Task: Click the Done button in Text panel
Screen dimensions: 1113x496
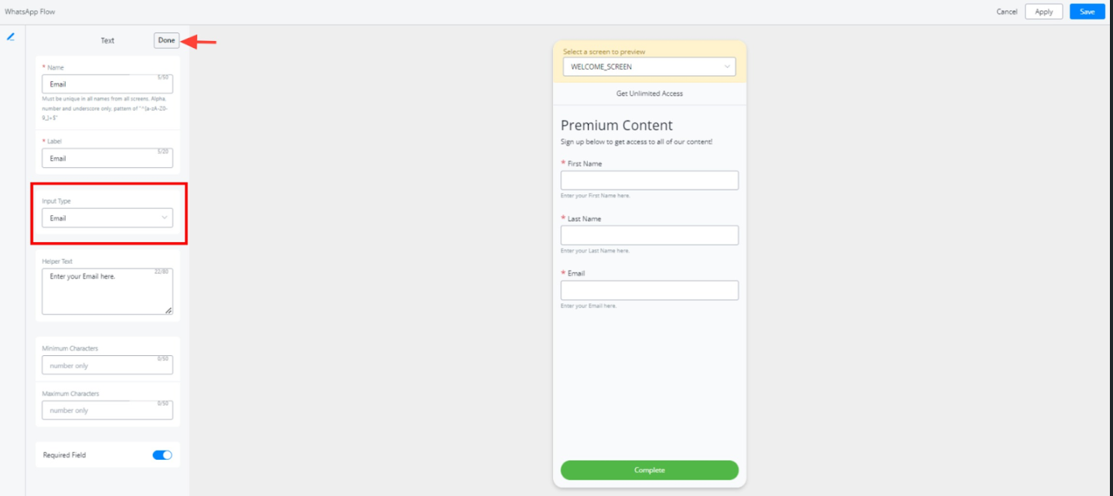Action: coord(166,40)
